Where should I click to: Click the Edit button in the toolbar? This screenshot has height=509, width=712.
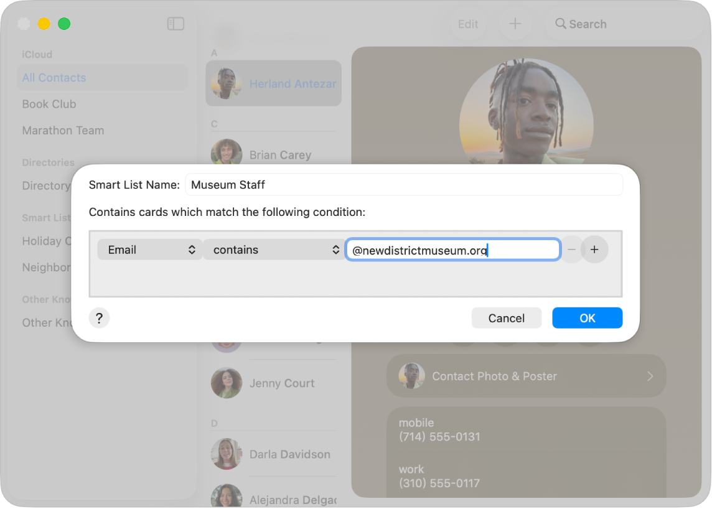pos(468,24)
